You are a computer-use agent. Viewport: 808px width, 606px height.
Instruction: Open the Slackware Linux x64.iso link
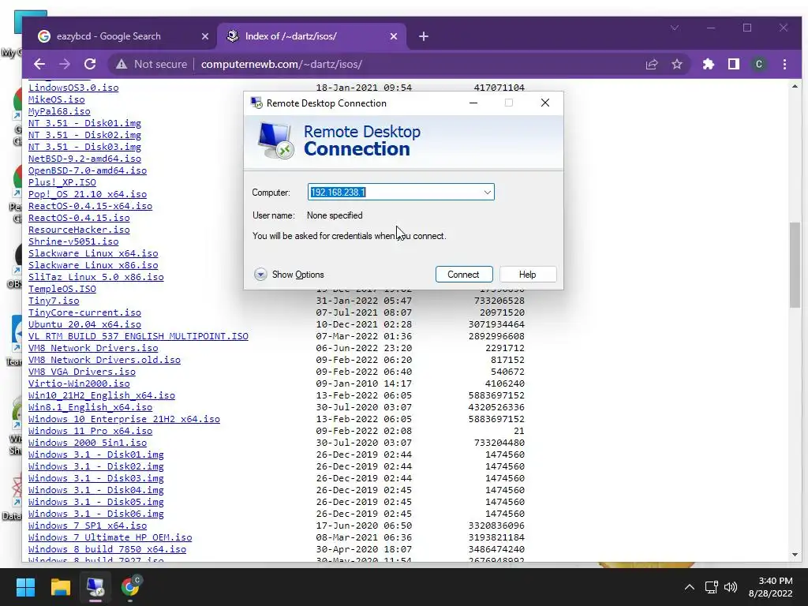(x=93, y=253)
